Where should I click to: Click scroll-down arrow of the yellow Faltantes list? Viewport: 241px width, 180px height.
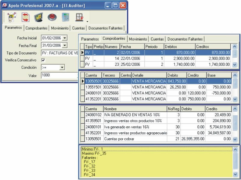coord(235,174)
